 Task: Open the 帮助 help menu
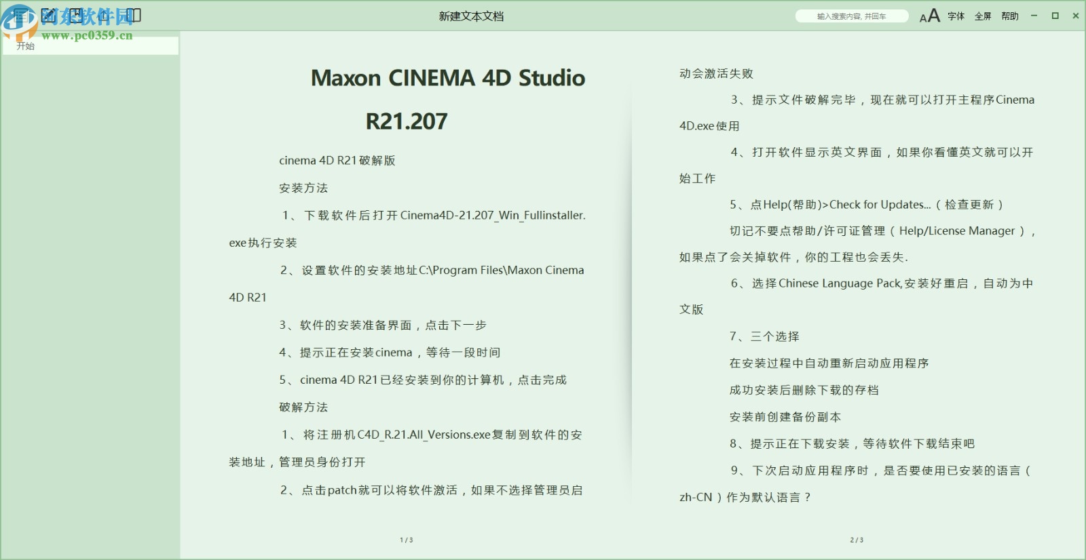click(1010, 16)
